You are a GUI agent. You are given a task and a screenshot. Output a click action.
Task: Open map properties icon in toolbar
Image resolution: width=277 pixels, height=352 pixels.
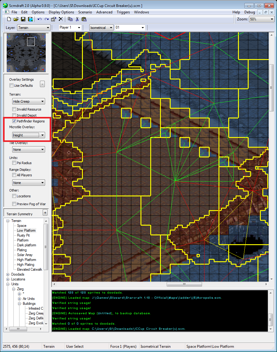pyautogui.click(x=54, y=19)
